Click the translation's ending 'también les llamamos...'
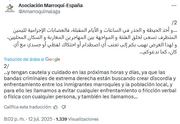This screenshot has height=124, width=180. coord(110,97)
